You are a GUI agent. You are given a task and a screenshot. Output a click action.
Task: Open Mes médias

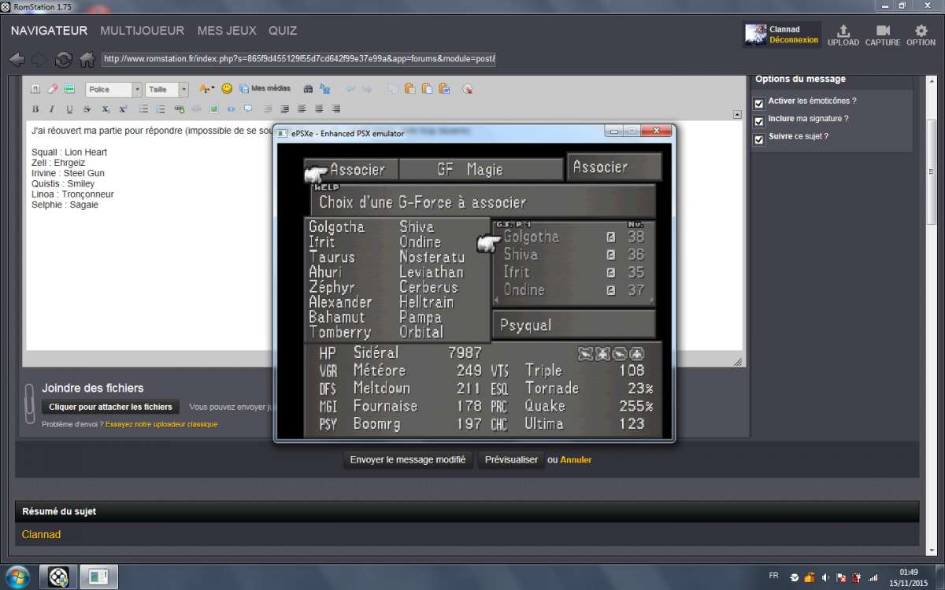(265, 89)
